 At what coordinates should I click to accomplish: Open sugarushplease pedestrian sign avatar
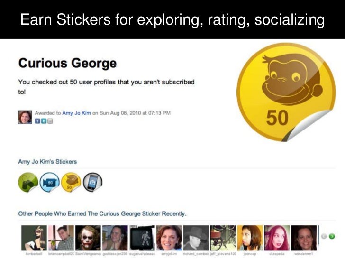(x=142, y=238)
